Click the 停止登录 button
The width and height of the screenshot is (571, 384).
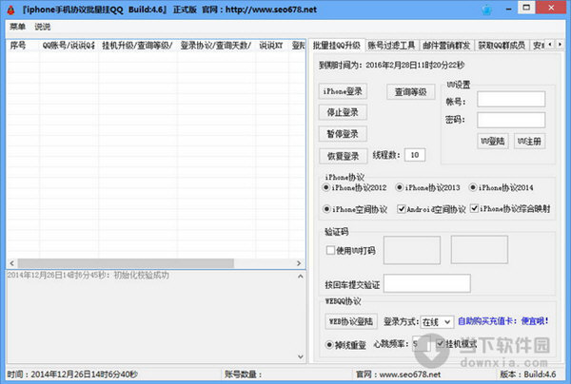pos(343,112)
